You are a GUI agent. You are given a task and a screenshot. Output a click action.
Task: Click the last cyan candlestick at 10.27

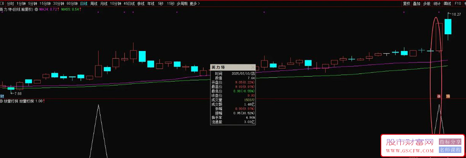coord(448,27)
